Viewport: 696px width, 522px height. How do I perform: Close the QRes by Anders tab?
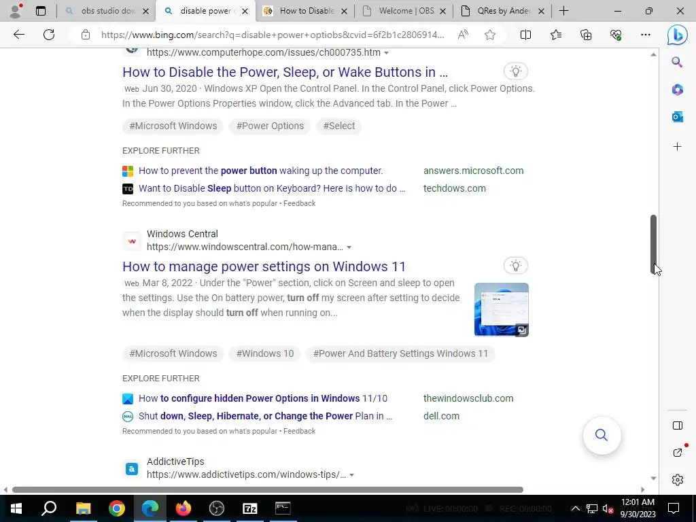coord(541,11)
